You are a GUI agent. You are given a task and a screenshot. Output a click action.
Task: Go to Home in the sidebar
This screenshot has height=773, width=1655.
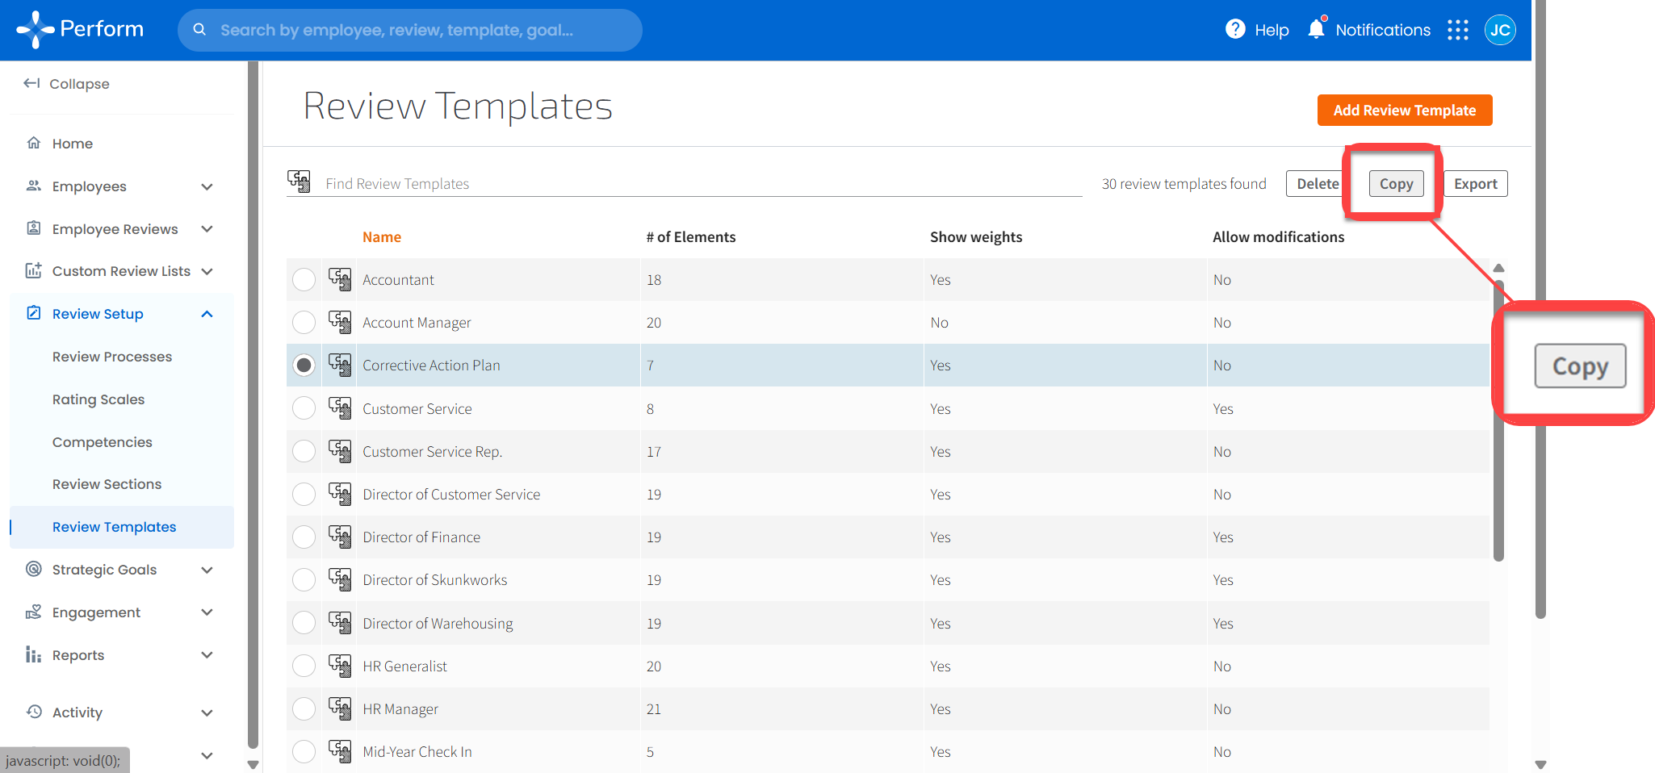73,143
